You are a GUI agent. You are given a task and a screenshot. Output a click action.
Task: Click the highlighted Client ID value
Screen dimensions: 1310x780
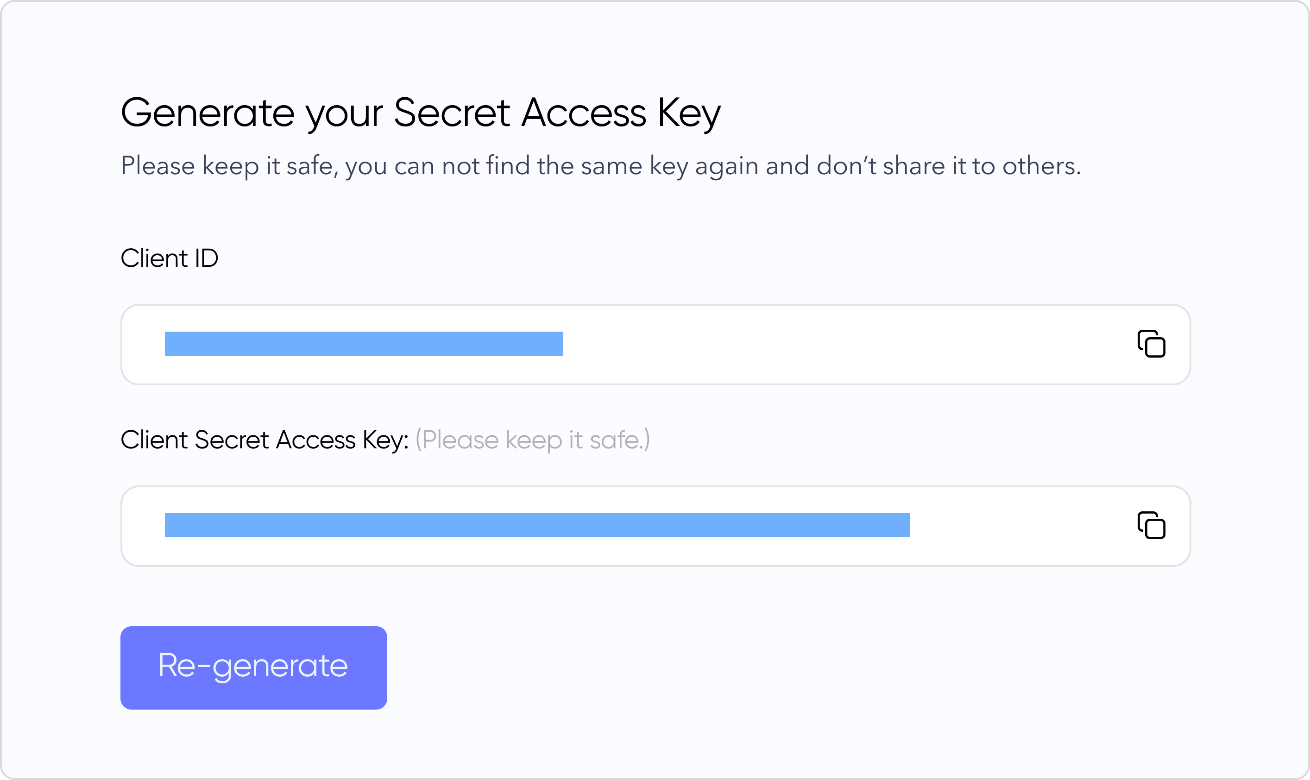point(364,344)
